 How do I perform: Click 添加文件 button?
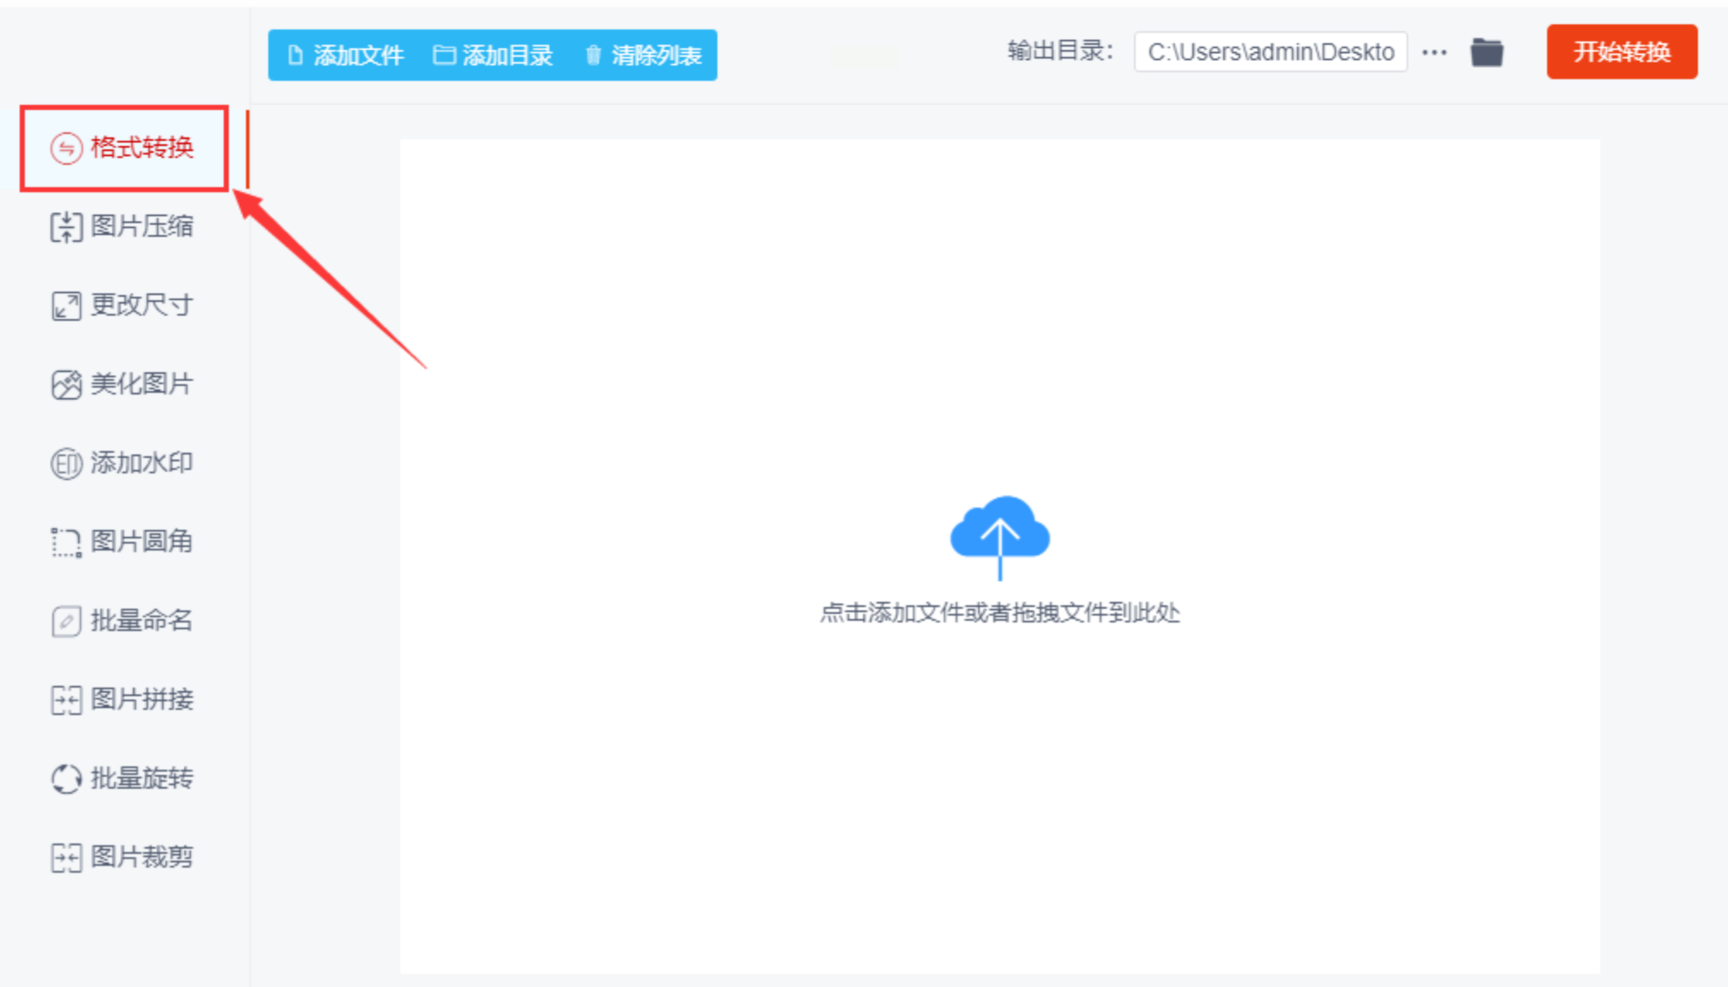click(x=345, y=56)
